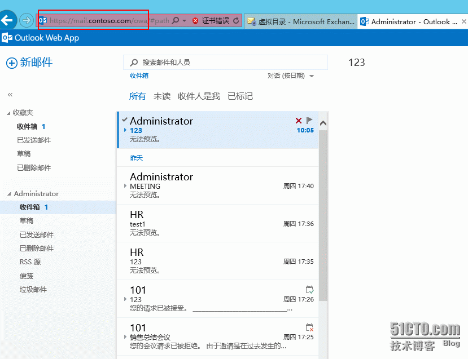Image resolution: width=468 pixels, height=359 pixels.
Task: Click the search magnifier in mail search
Action: click(134, 62)
